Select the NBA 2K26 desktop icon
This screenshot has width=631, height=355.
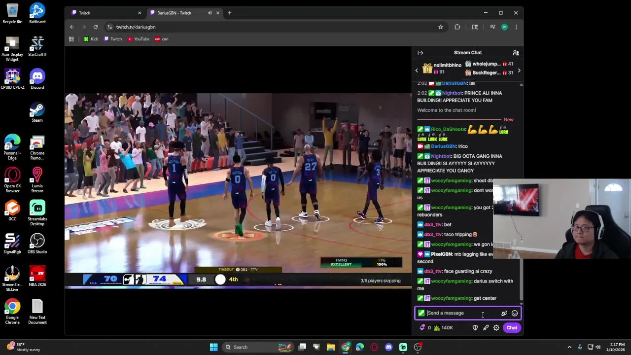pos(37,277)
